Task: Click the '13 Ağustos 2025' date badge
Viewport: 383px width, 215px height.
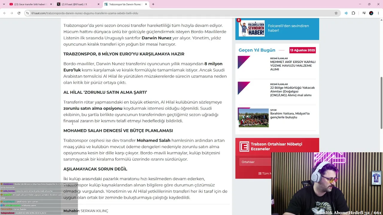Action: point(303,50)
